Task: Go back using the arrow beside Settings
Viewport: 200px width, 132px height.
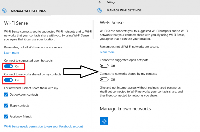Action: 100,2
